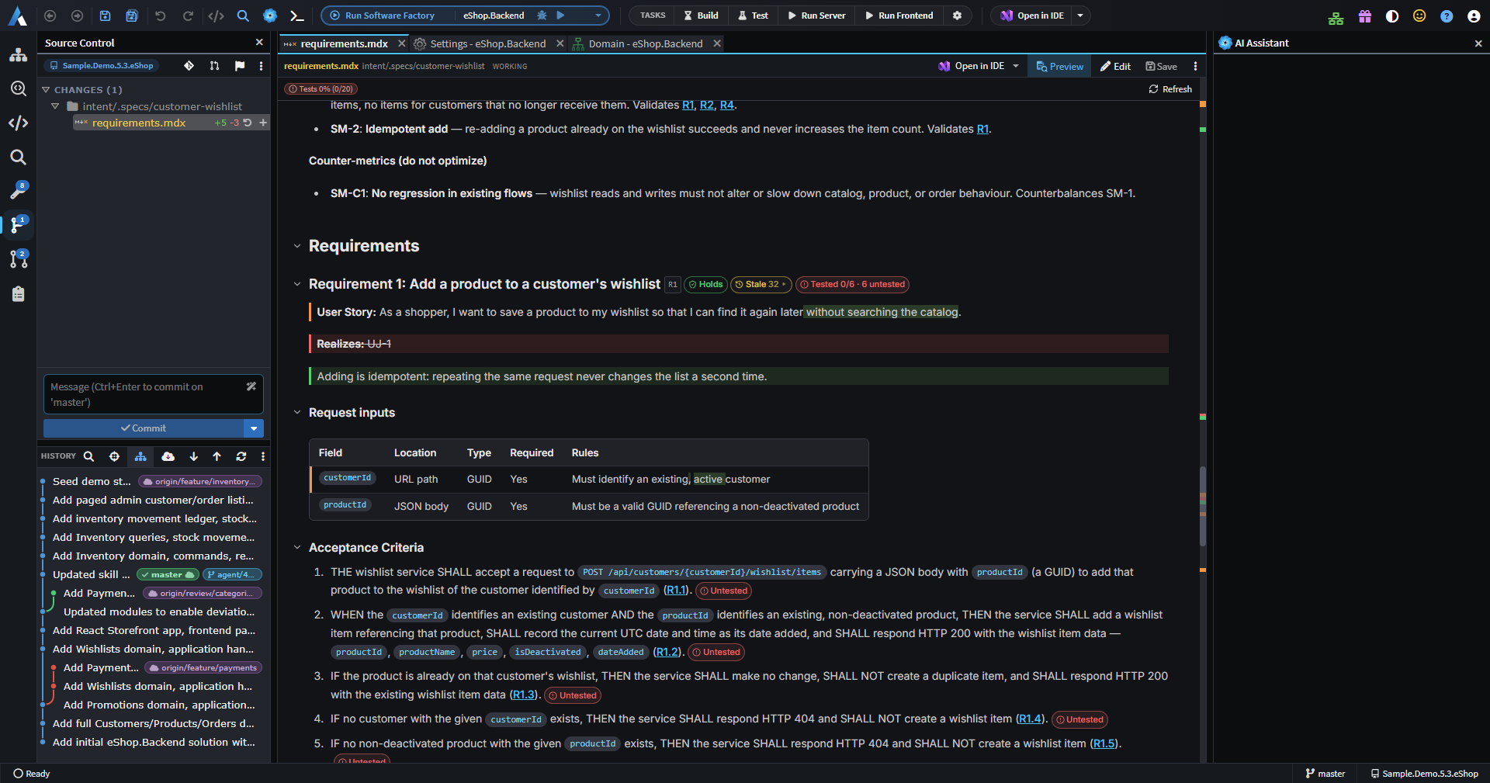Click the Commit button
The height and width of the screenshot is (783, 1490).
pyautogui.click(x=144, y=428)
